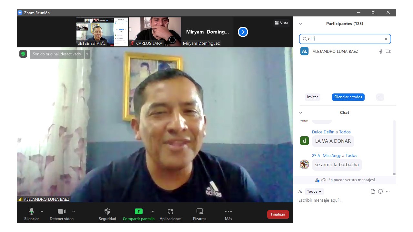Select the Miryam Domínguez participant tile
This screenshot has width=413, height=232.
click(x=207, y=32)
